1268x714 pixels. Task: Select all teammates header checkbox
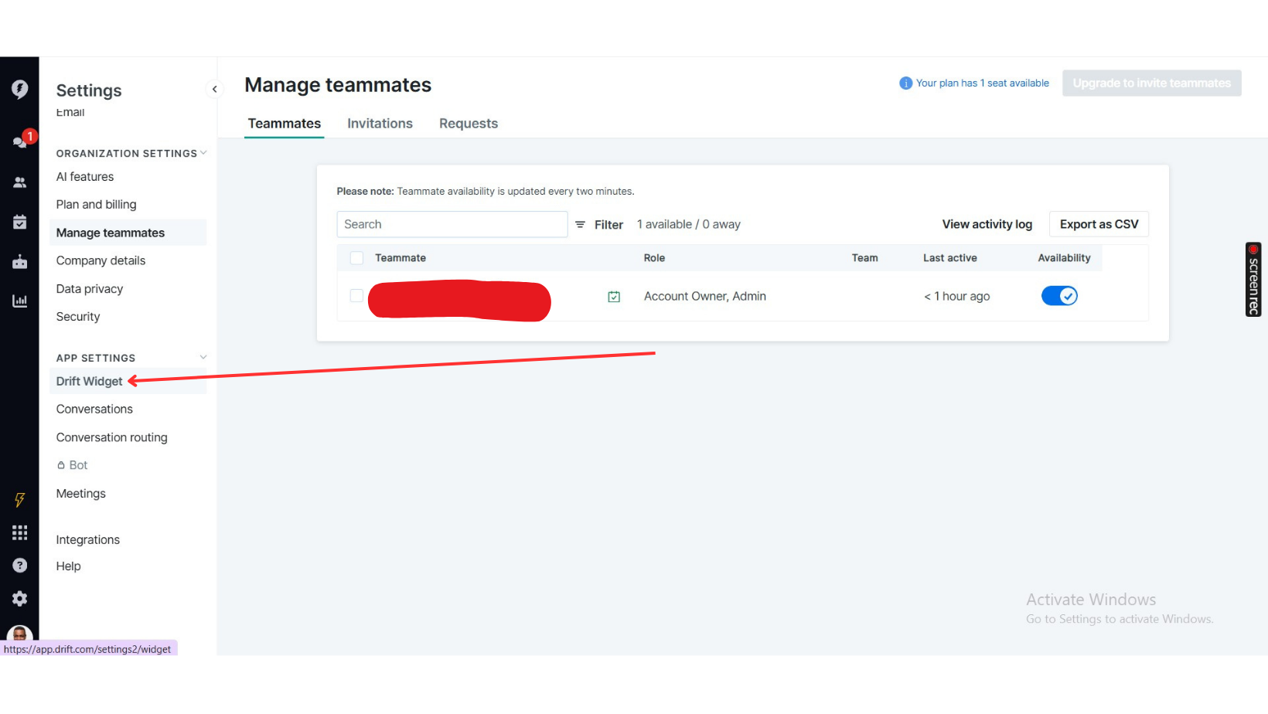356,258
